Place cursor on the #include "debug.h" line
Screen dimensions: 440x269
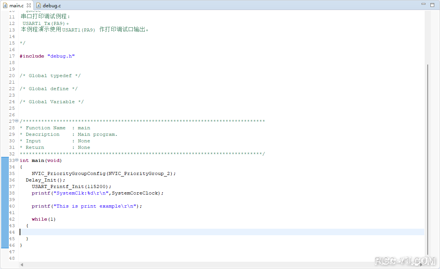click(x=47, y=56)
